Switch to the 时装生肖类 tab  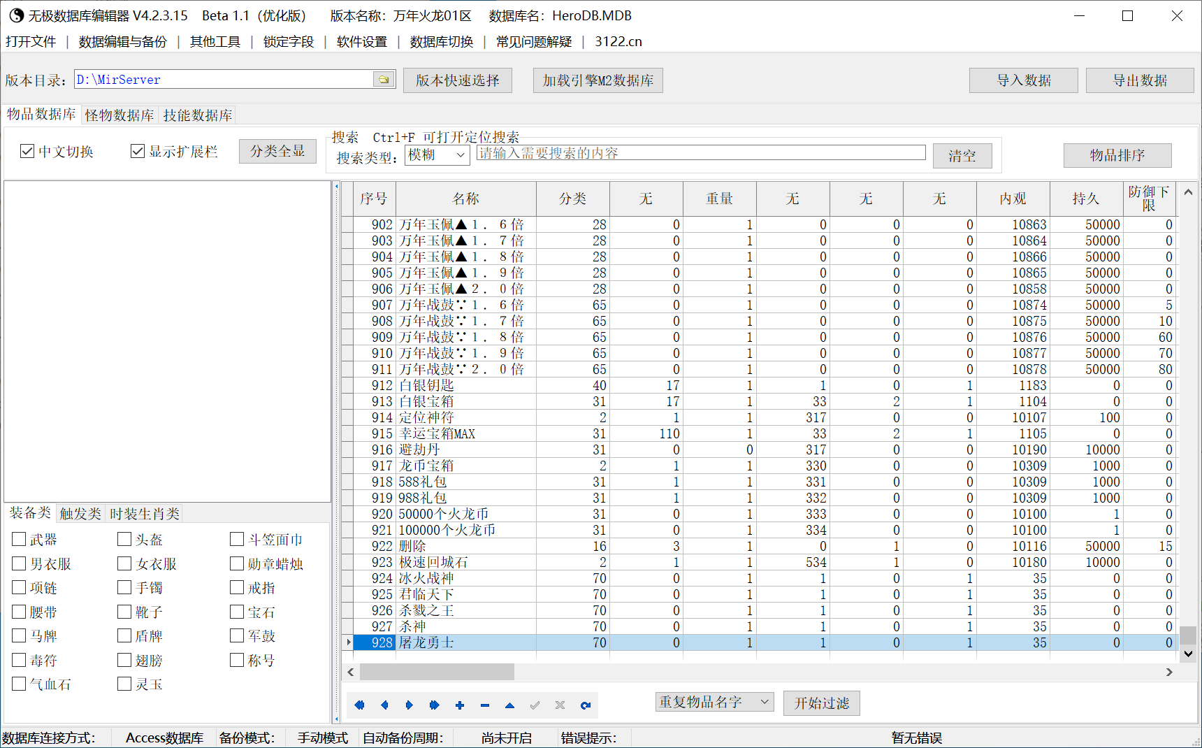(145, 514)
